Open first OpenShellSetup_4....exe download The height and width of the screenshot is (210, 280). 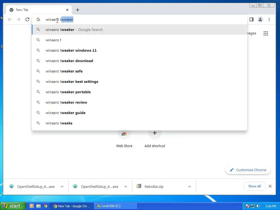[32, 186]
